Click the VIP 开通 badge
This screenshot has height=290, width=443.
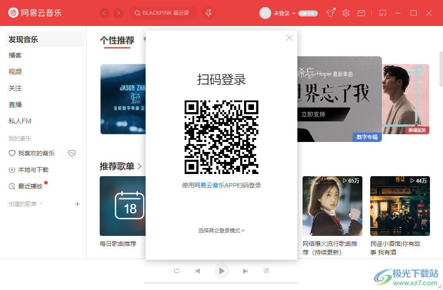[308, 13]
